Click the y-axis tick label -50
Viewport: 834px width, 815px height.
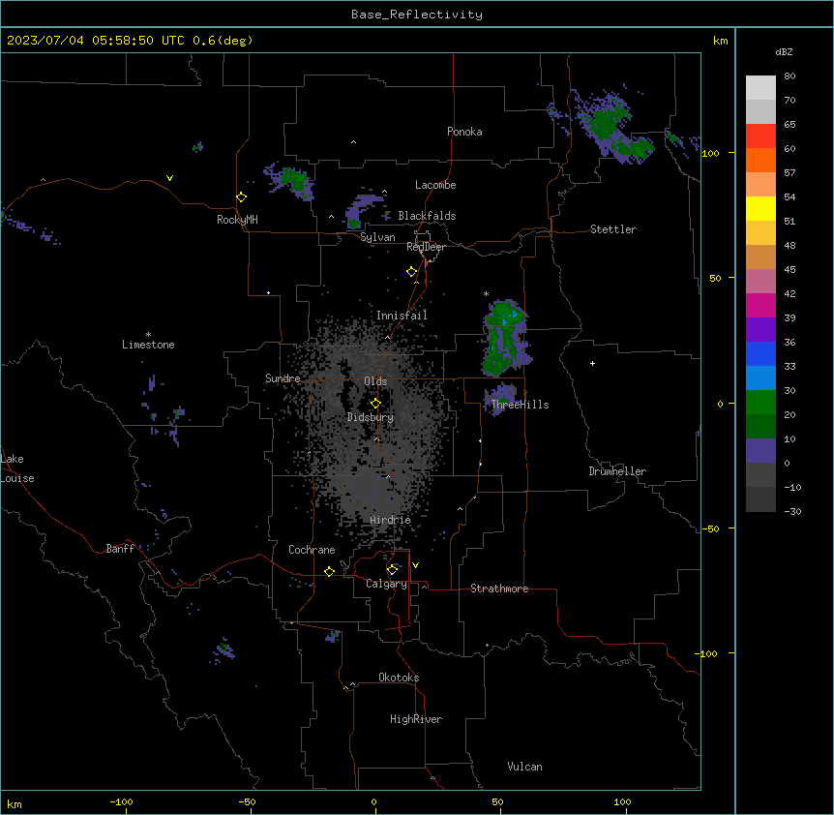[710, 528]
